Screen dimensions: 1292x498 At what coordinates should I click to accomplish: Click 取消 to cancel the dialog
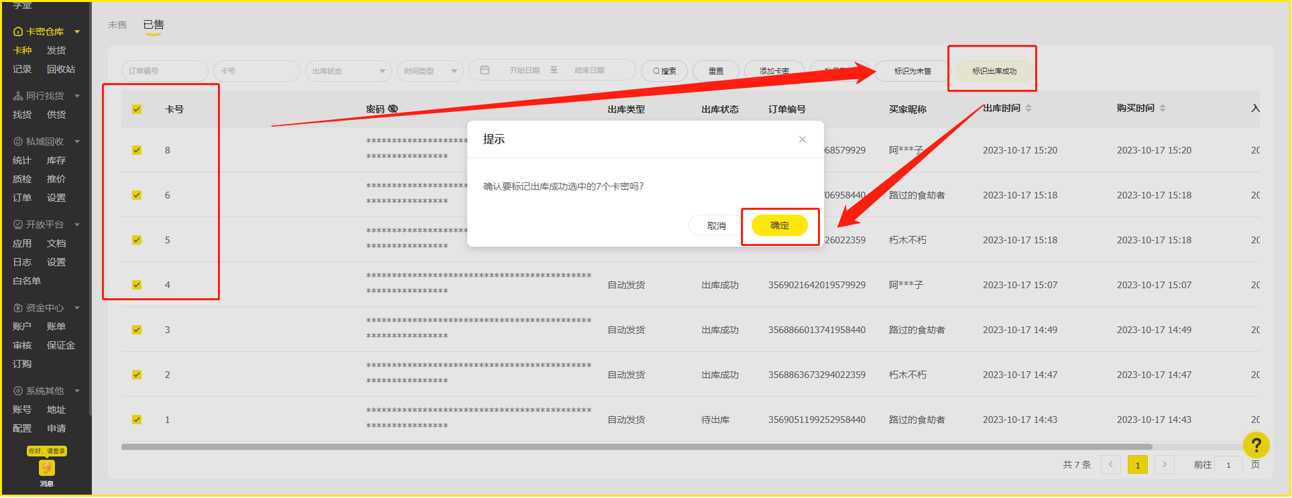(x=716, y=226)
